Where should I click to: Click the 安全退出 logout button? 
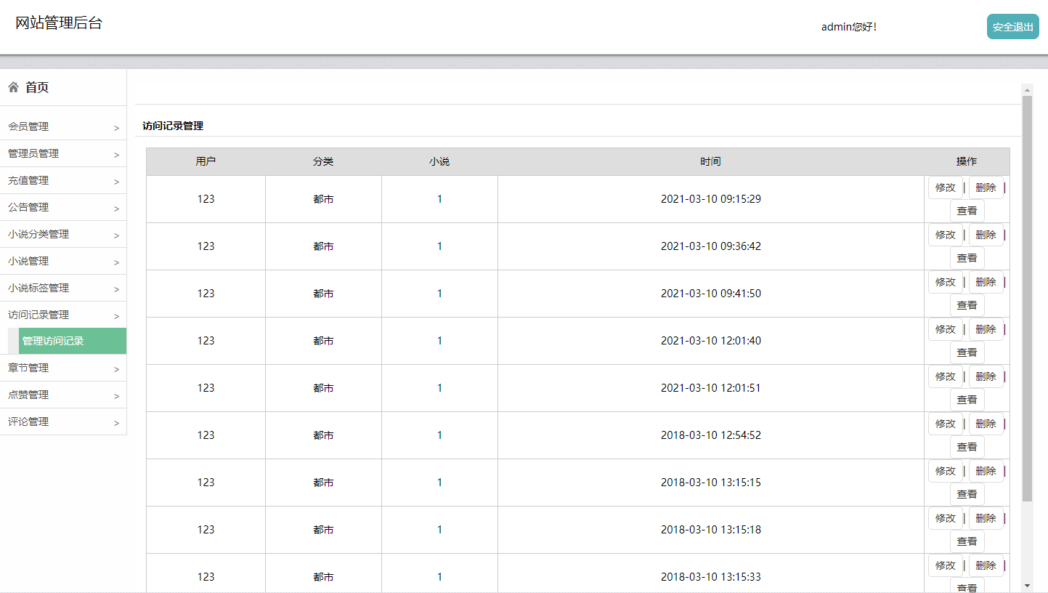coord(1012,27)
